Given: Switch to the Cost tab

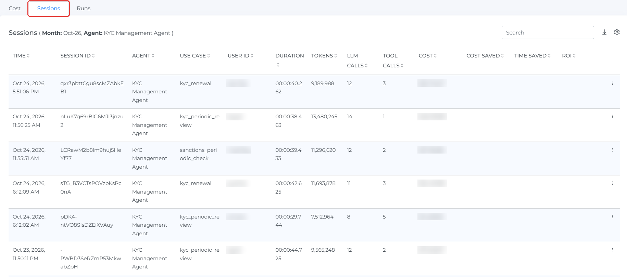Looking at the screenshot, I should pyautogui.click(x=15, y=8).
